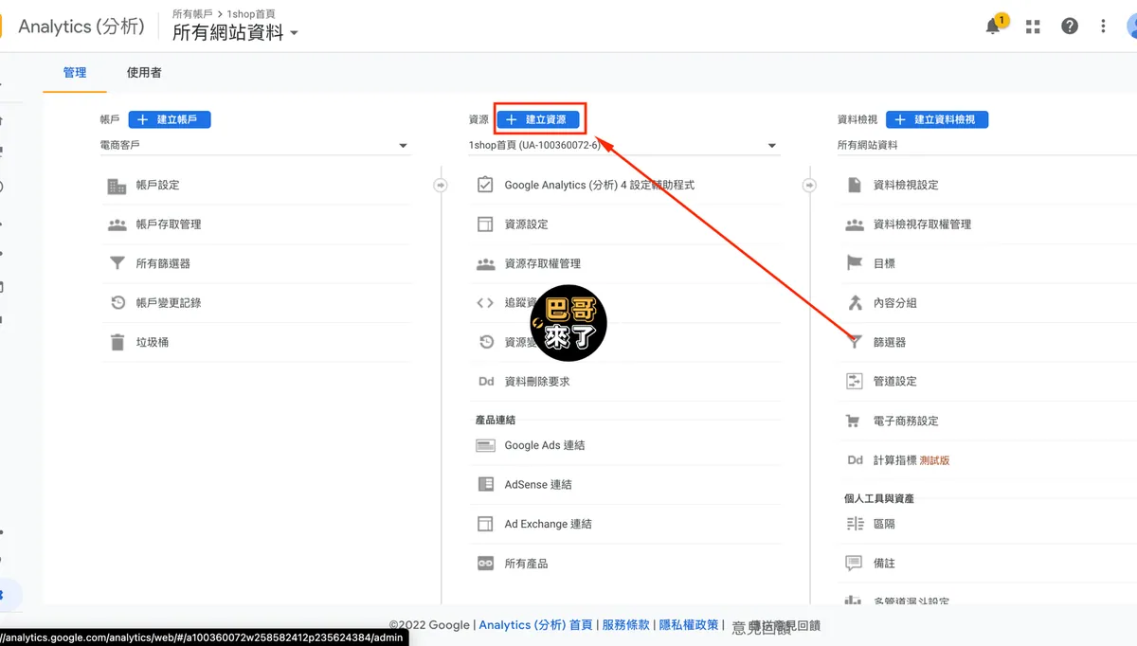Viewport: 1137px width, 646px height.
Task: Click the 帳戶設定 building icon
Action: pyautogui.click(x=117, y=186)
